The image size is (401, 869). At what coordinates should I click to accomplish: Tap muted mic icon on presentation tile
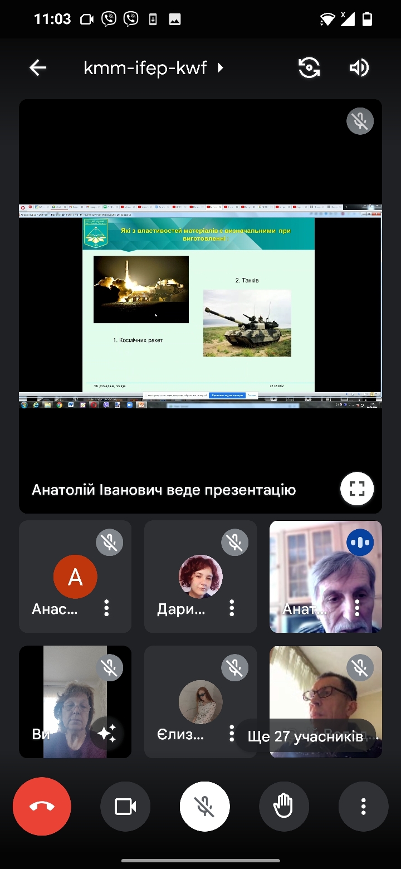(360, 121)
